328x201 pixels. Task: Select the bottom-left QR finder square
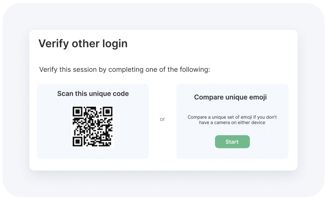click(x=78, y=141)
